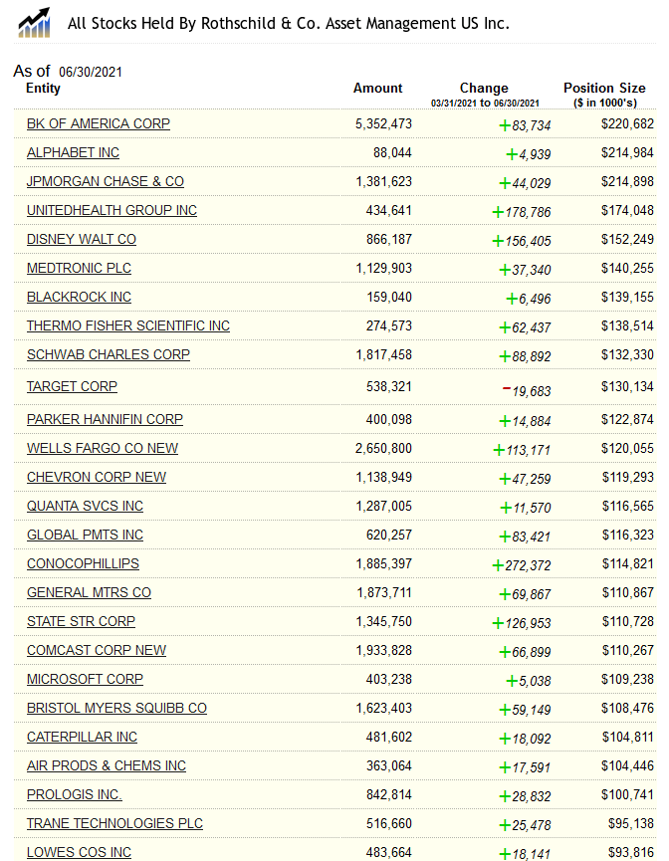The height and width of the screenshot is (861, 669).
Task: Open GLOBAL PMTS INC link
Action: [86, 535]
